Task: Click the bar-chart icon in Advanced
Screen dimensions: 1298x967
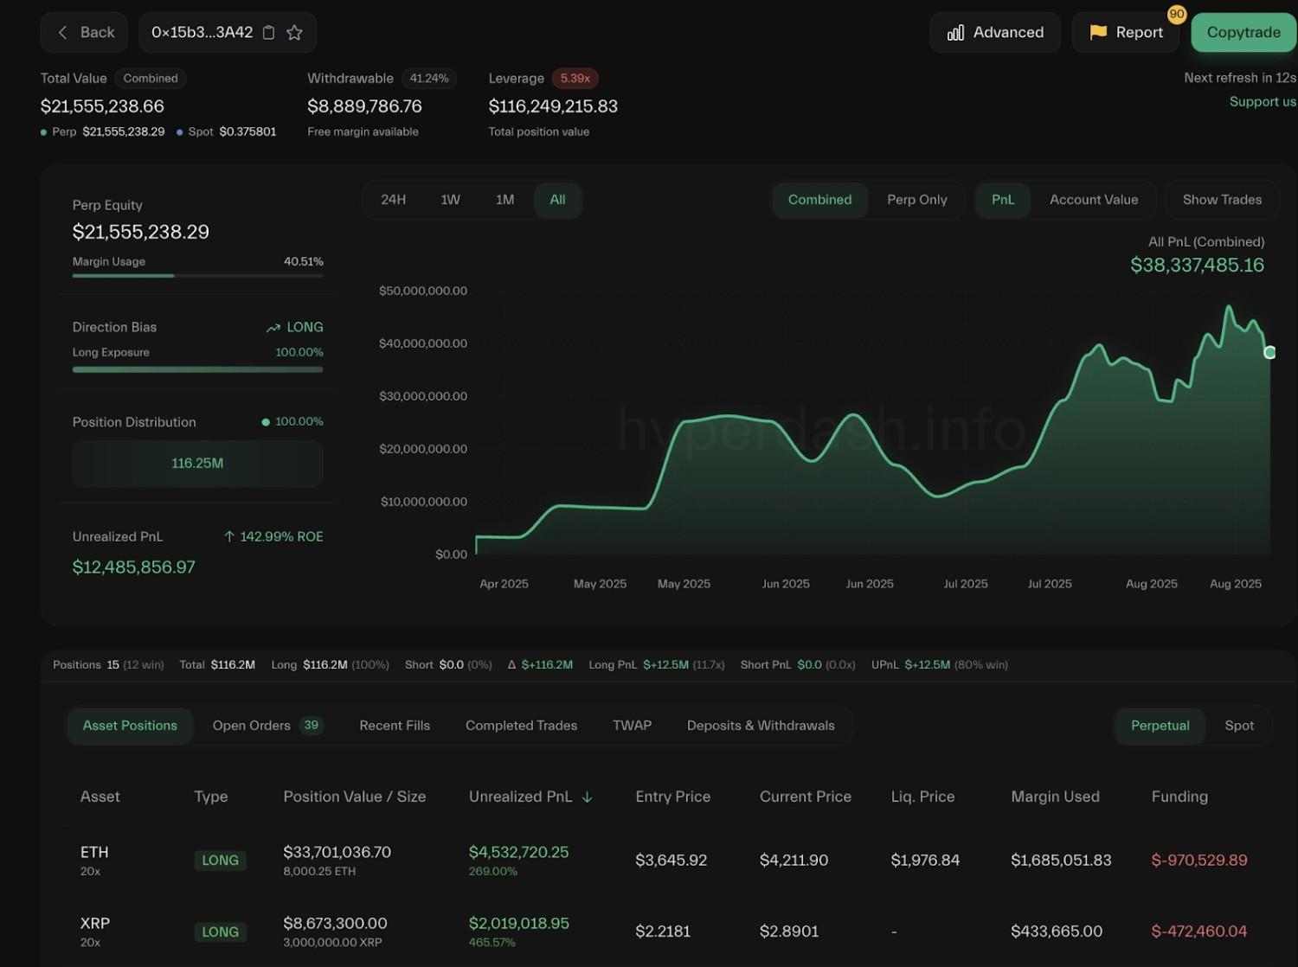Action: click(954, 32)
